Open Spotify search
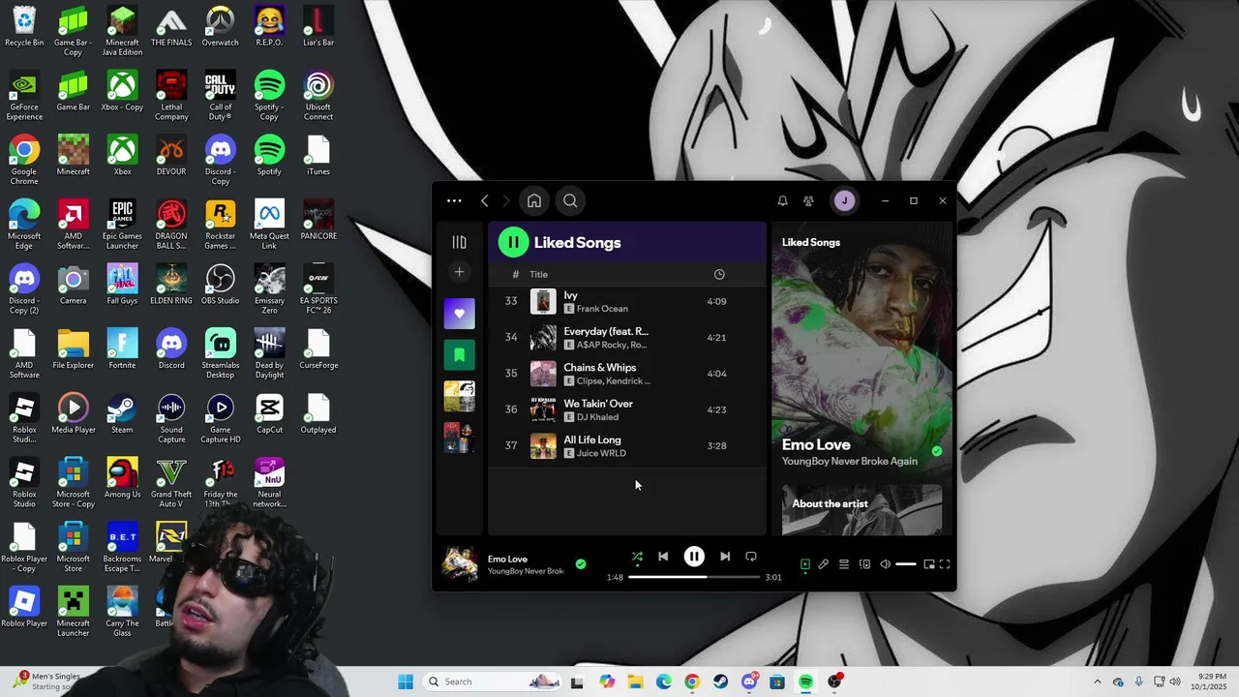Image resolution: width=1239 pixels, height=697 pixels. pos(570,200)
